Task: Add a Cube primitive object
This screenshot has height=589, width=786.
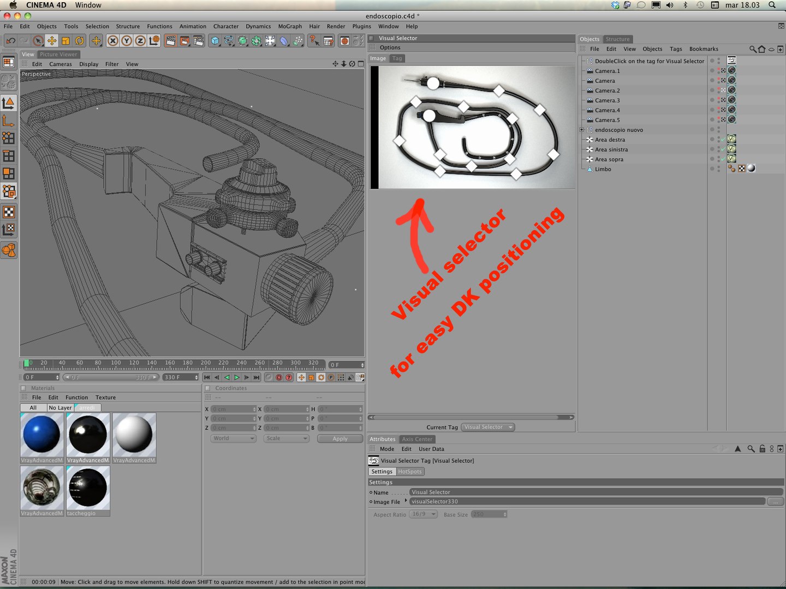Action: (x=215, y=41)
